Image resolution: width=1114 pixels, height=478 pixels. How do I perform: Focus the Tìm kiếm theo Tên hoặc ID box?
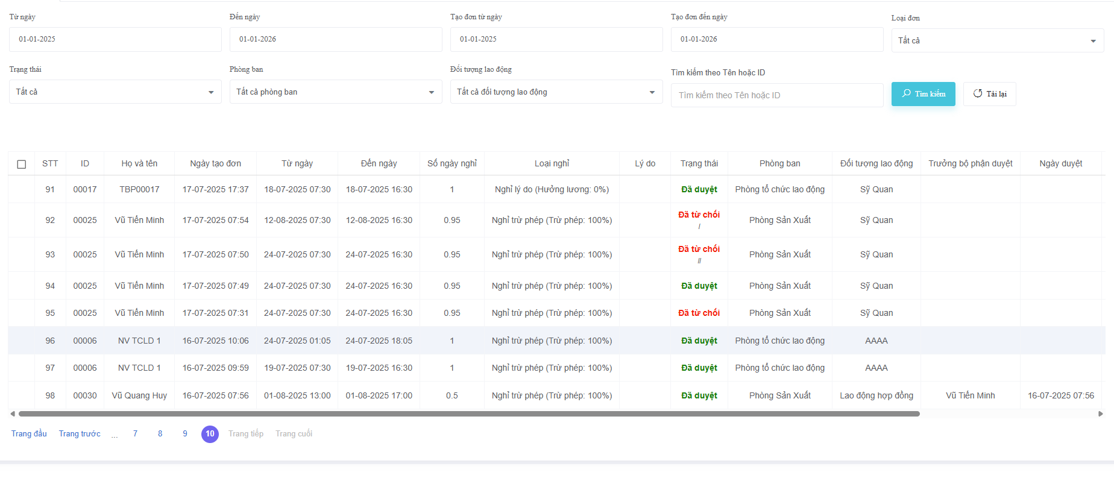click(x=776, y=95)
